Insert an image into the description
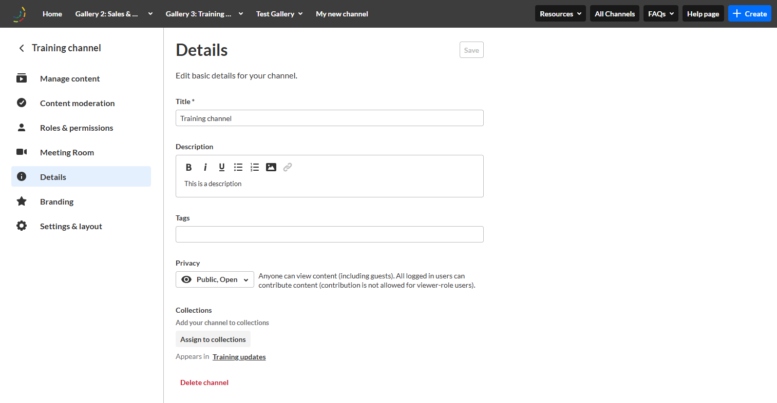This screenshot has width=777, height=403. (271, 167)
